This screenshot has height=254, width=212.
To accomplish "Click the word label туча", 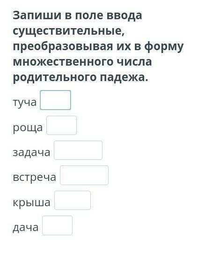I will 25,103.
